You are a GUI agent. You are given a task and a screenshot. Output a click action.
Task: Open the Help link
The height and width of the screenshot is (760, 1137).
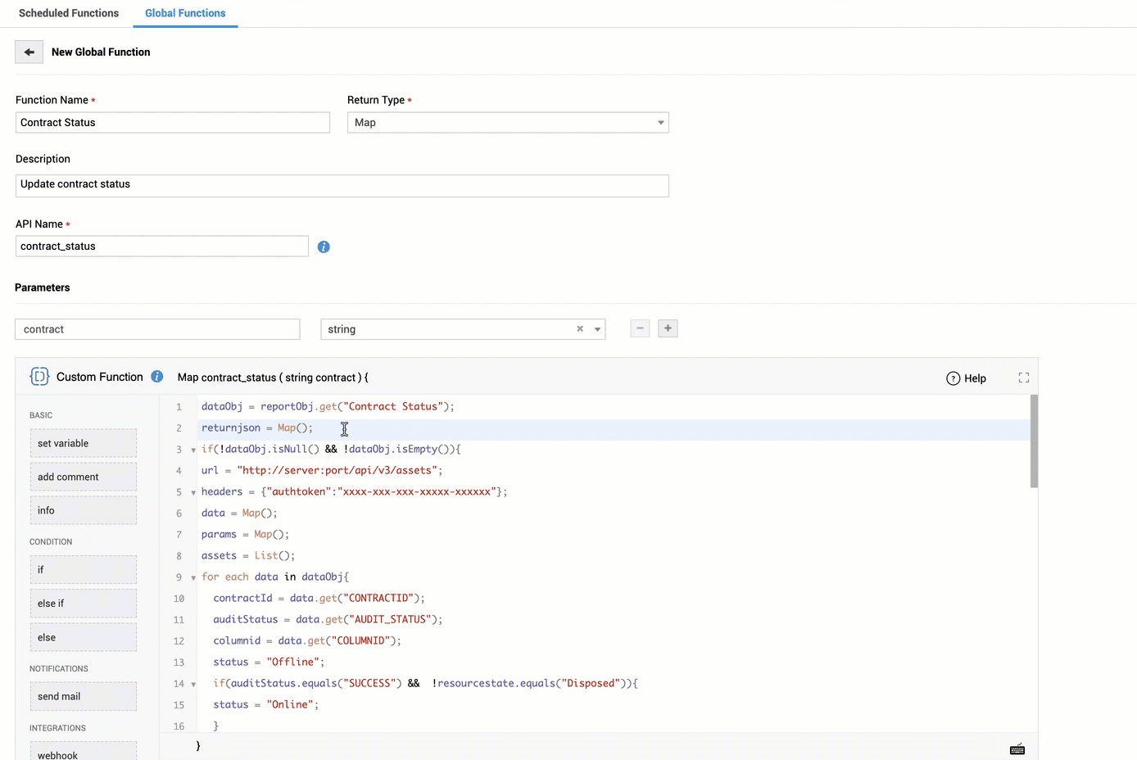pyautogui.click(x=966, y=378)
